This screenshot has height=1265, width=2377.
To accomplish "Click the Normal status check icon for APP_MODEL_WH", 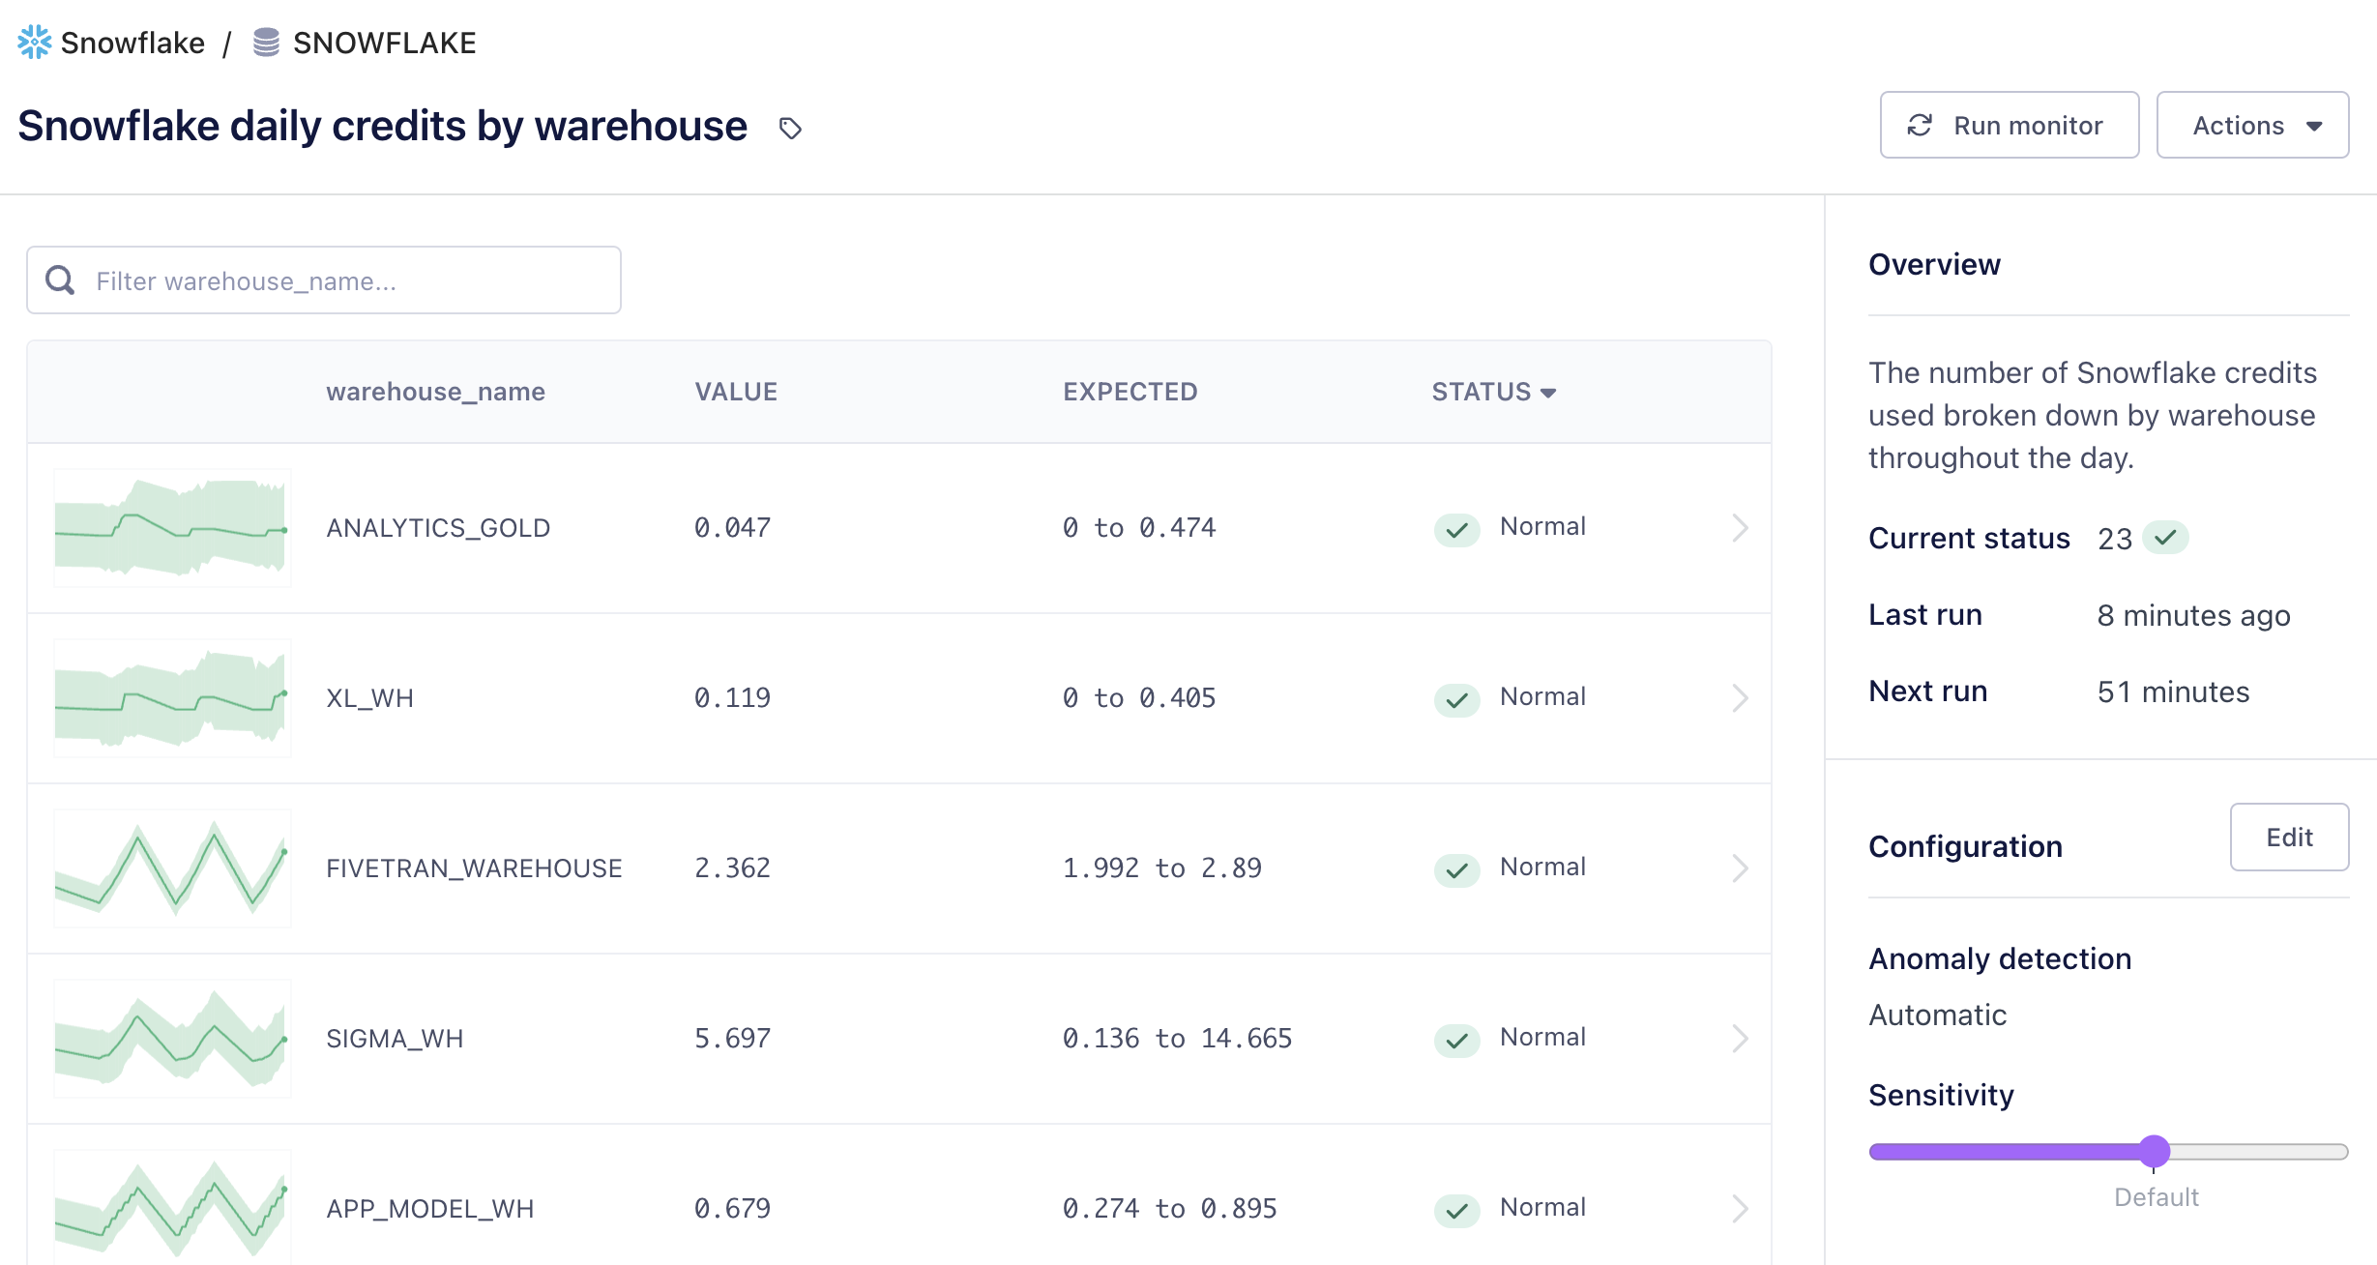I will pos(1456,1210).
